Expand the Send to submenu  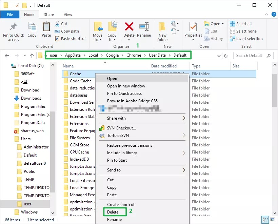coord(184,170)
